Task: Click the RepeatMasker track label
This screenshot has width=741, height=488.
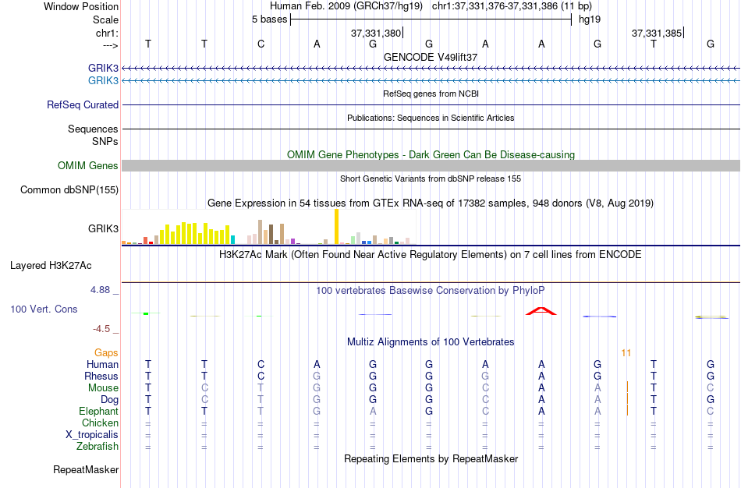Action: click(x=86, y=469)
